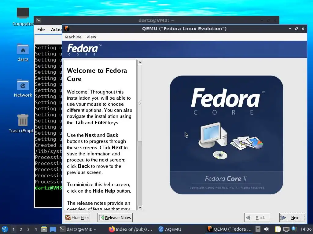Viewport: 313px width, 234px height.
Task: Close the QEMU window
Action: click(x=303, y=29)
